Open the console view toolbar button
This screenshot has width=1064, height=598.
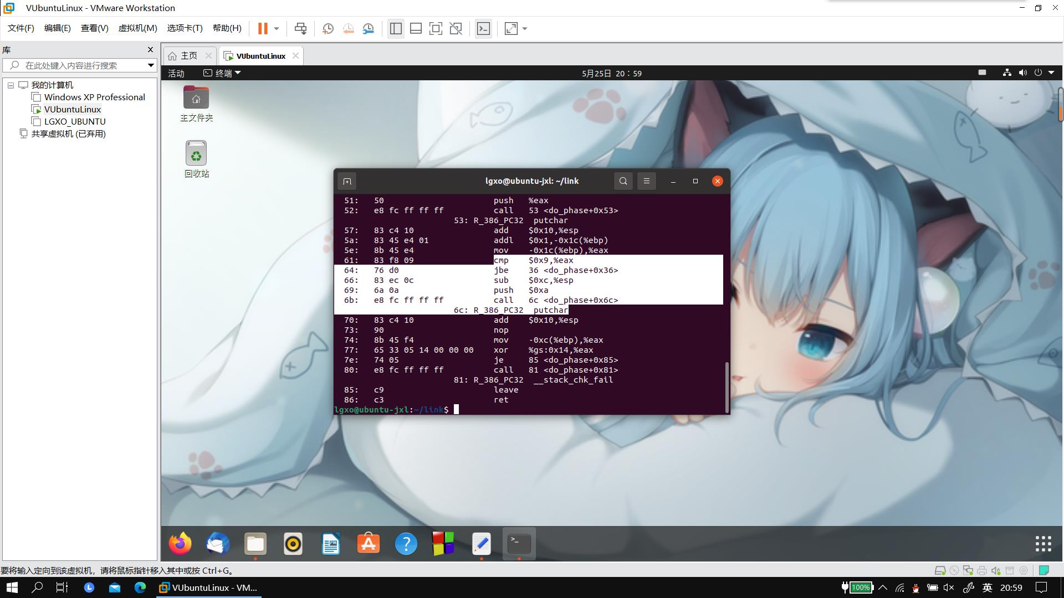483,28
